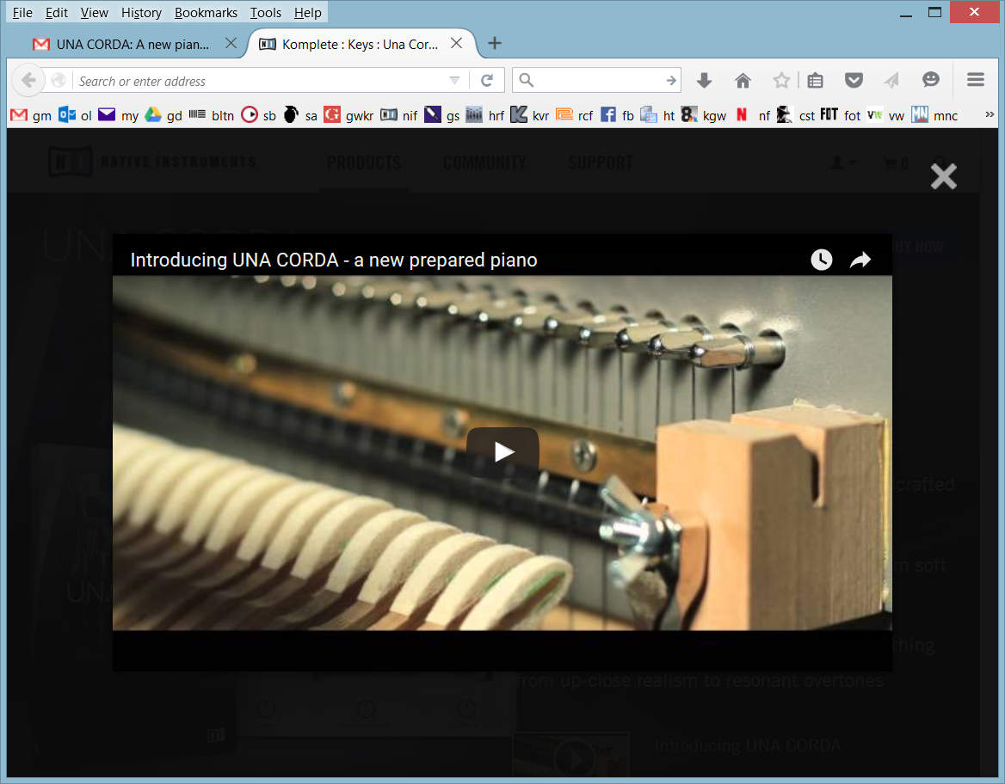Open the nif Native Instruments bookmark
Screen dimensions: 1005x784
click(x=398, y=115)
